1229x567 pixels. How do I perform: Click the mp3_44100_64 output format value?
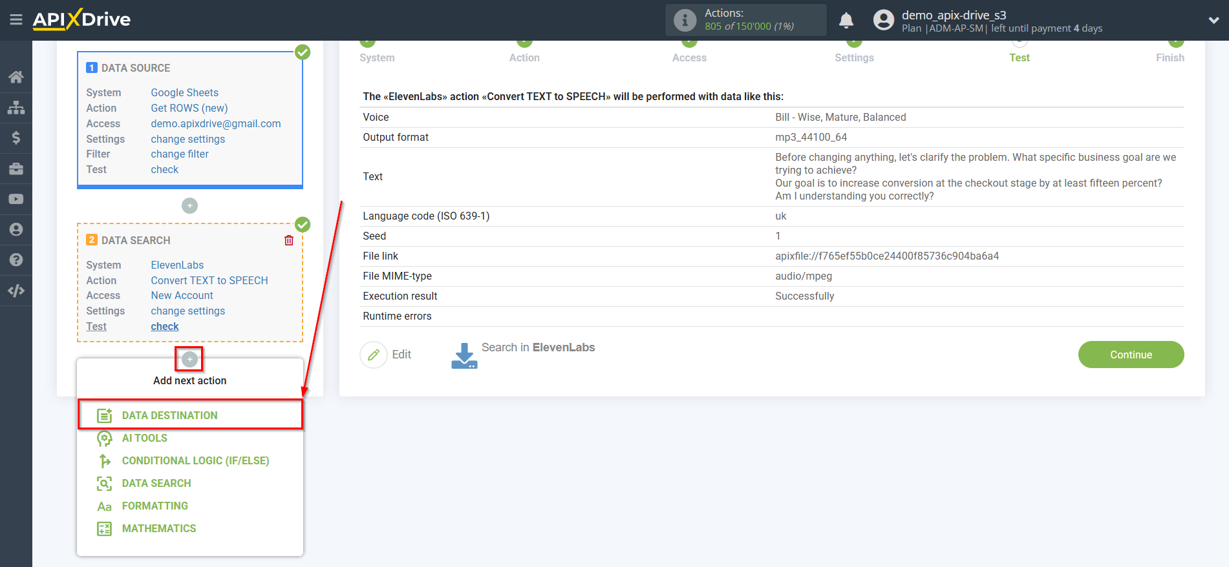point(811,137)
